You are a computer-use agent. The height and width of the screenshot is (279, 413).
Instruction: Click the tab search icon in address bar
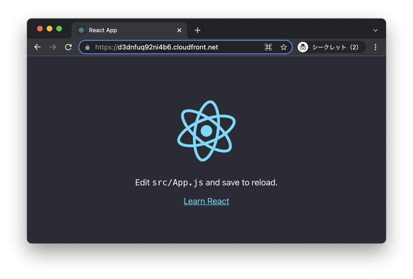click(268, 47)
